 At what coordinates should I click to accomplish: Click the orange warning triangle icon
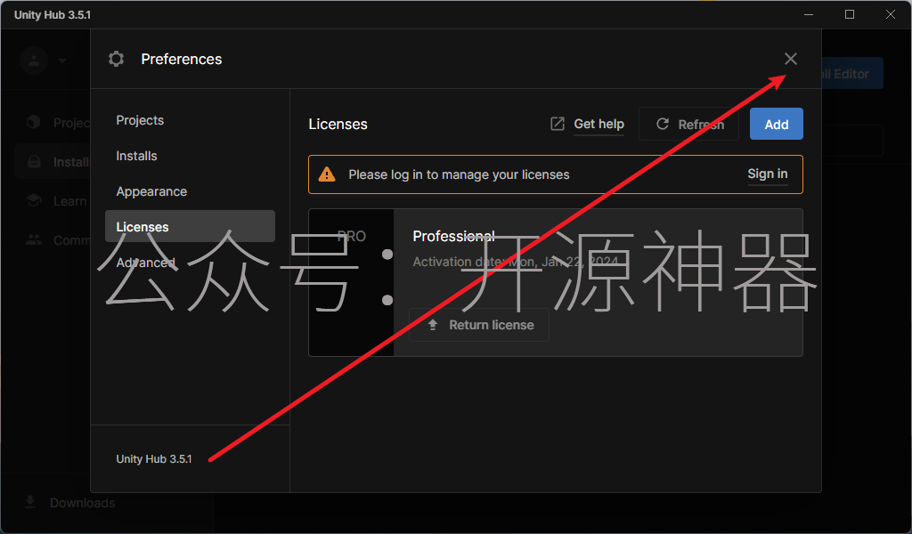point(327,174)
